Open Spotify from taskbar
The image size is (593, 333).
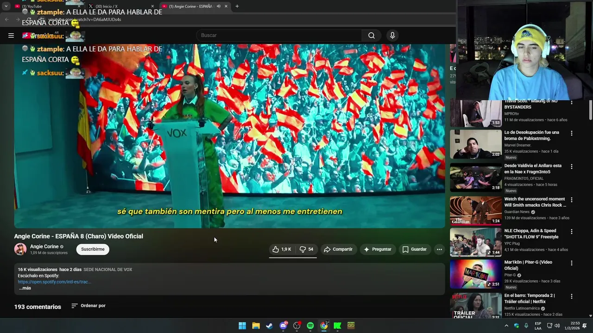click(x=310, y=326)
